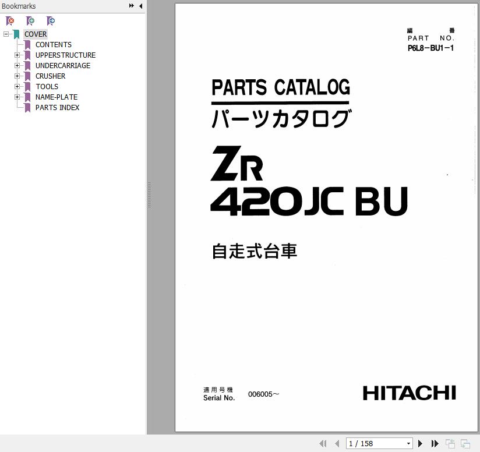This screenshot has width=480, height=452.
Task: Click the next view icon
Action: tap(465, 443)
